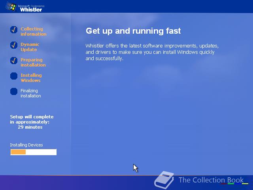The image size is (253, 190).
Task: Click the "Preparing installation" step label
Action: pos(33,63)
